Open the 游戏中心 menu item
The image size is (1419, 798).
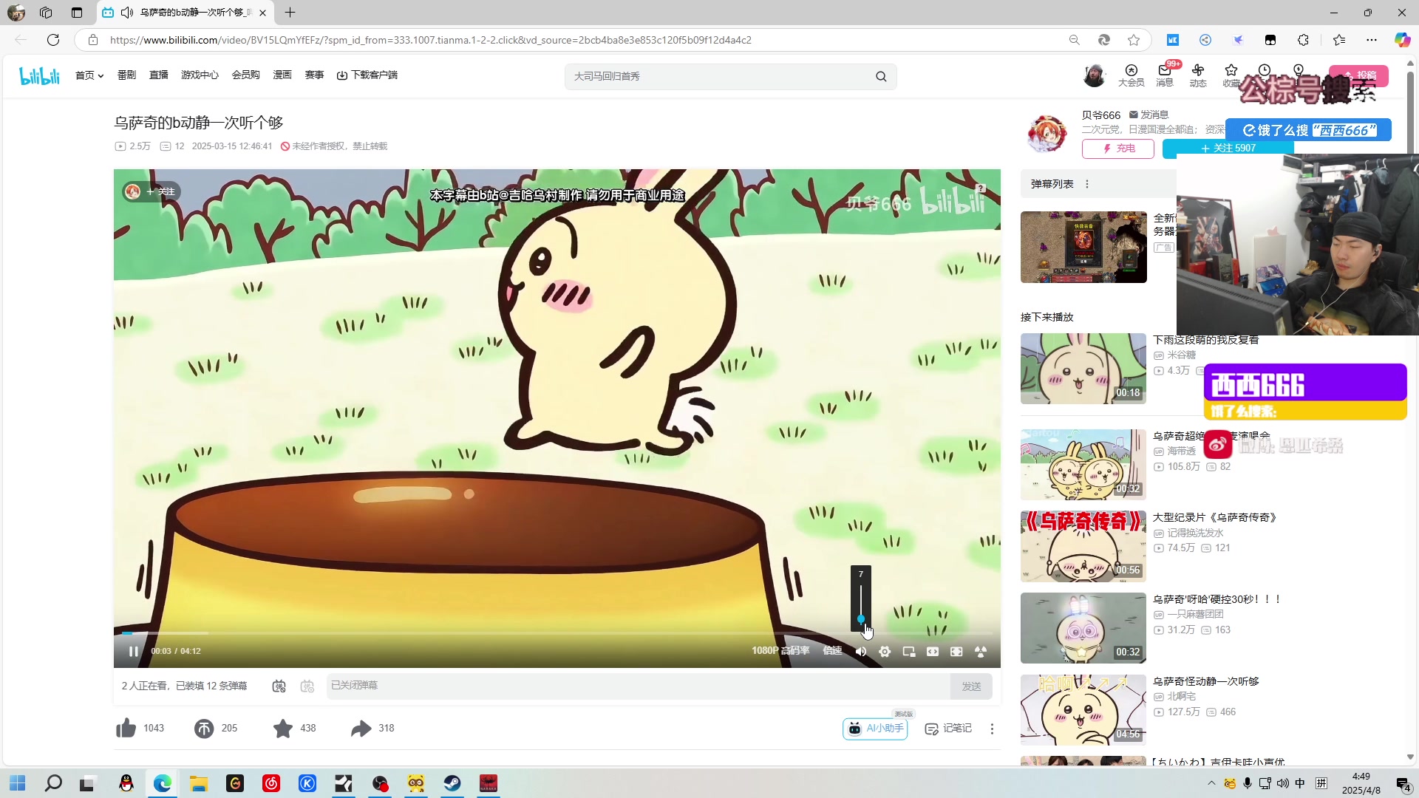tap(200, 75)
